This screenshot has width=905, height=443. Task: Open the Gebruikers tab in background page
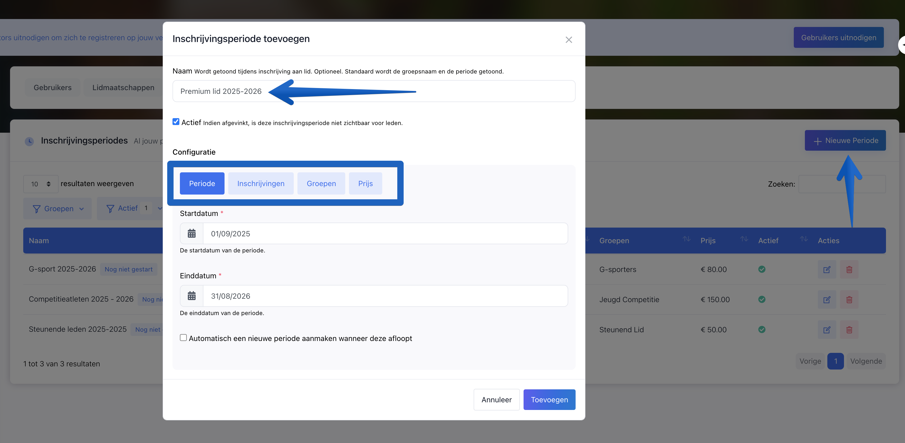pos(53,87)
